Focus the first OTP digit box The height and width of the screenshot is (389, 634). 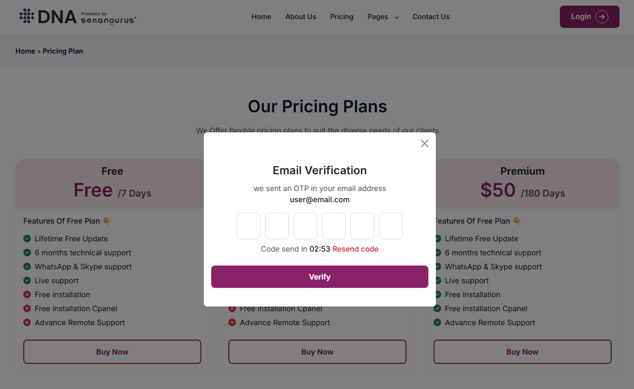248,226
